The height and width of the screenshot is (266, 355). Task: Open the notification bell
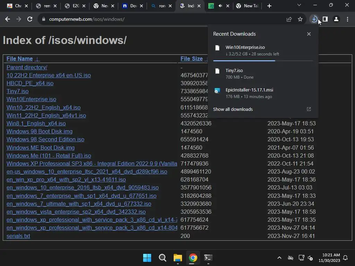tap(346, 258)
